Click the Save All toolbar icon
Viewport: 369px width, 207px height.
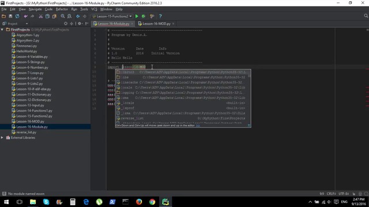tap(10, 17)
